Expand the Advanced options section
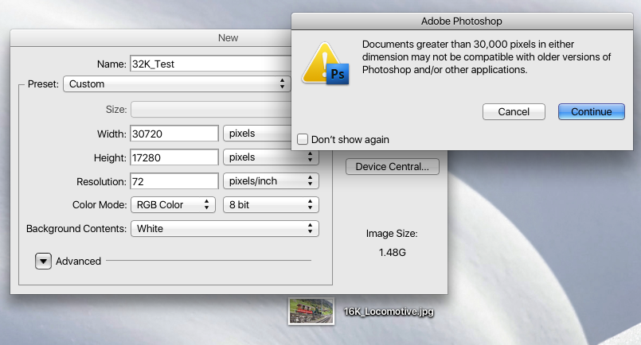Viewport: 641px width, 345px height. pyautogui.click(x=43, y=261)
